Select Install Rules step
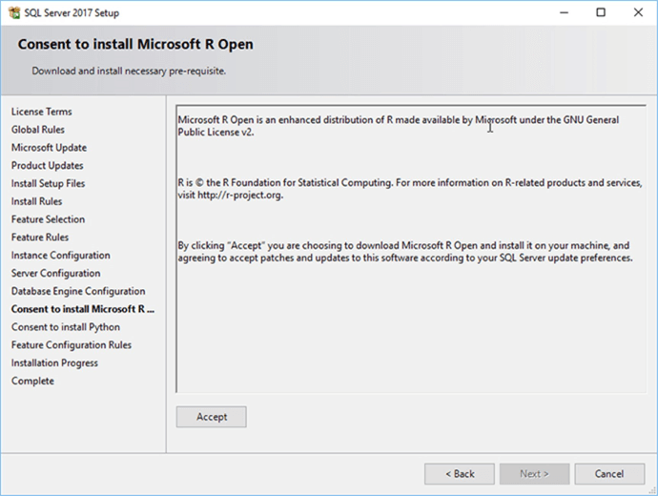This screenshot has width=658, height=496. [36, 201]
